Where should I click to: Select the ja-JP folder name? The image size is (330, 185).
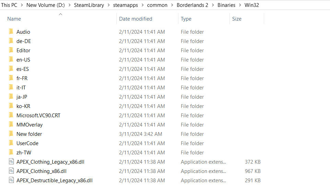(x=22, y=97)
